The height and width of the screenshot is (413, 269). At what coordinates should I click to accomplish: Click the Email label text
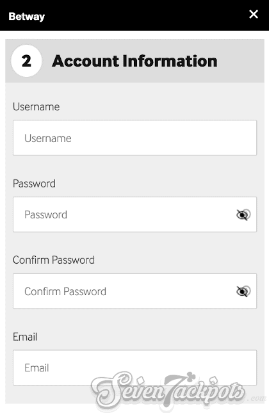[x=25, y=337]
